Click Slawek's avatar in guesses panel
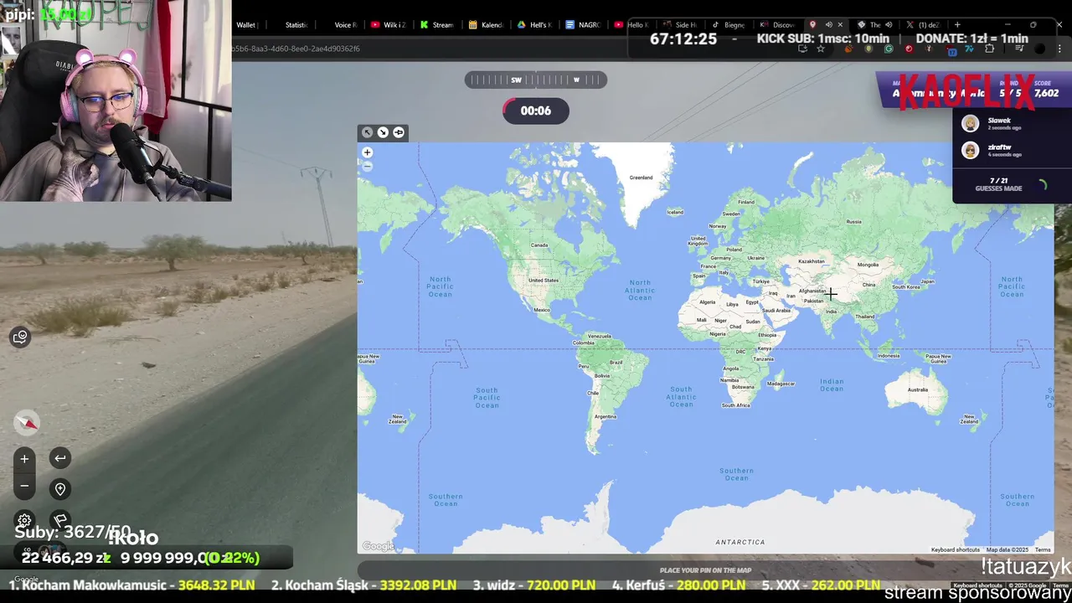The width and height of the screenshot is (1072, 603). [x=970, y=124]
